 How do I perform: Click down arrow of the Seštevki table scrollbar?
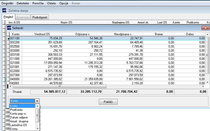(207, 82)
